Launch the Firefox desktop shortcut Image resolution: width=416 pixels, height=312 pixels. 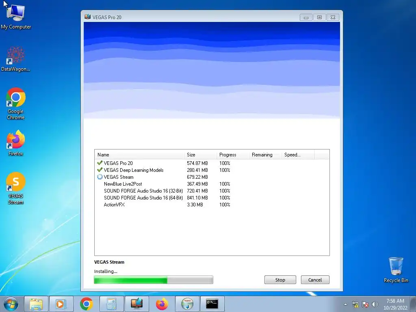(16, 143)
